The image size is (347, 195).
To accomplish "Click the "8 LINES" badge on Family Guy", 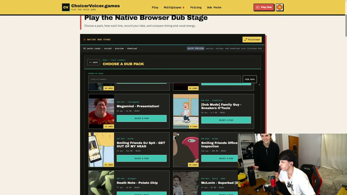I will (x=194, y=126).
